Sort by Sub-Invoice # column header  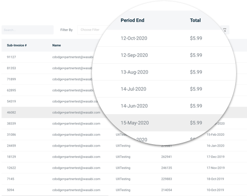(x=17, y=45)
